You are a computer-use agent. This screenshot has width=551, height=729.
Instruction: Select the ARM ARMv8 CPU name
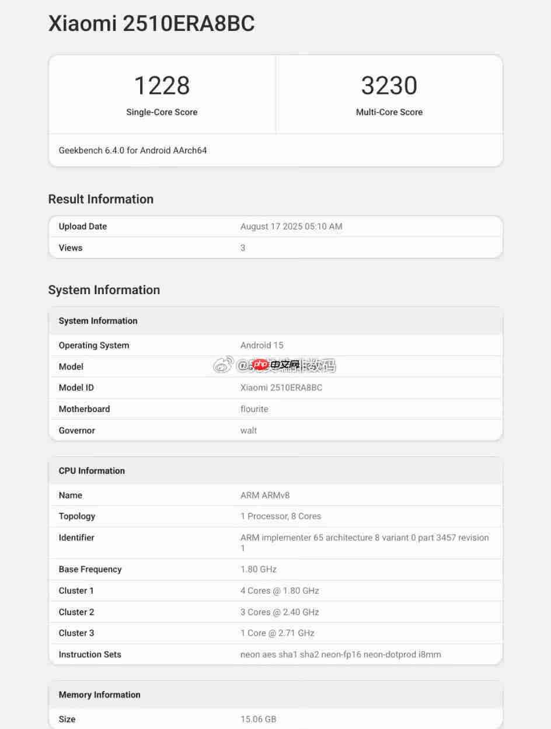click(x=265, y=495)
